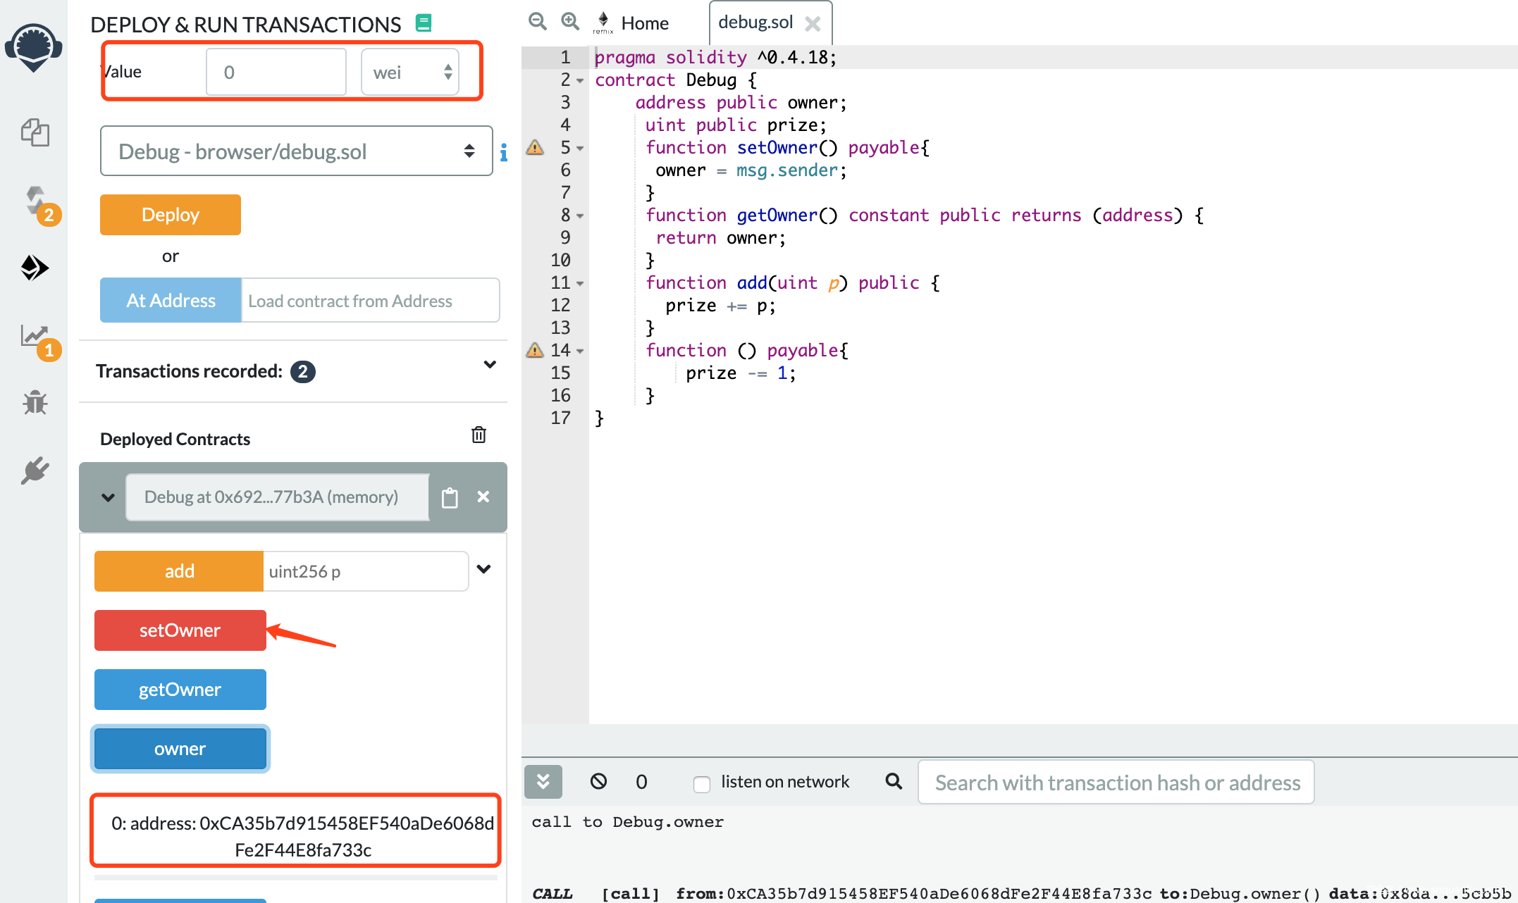Image resolution: width=1518 pixels, height=903 pixels.
Task: Open the Plugin manager plug icon
Action: click(35, 471)
